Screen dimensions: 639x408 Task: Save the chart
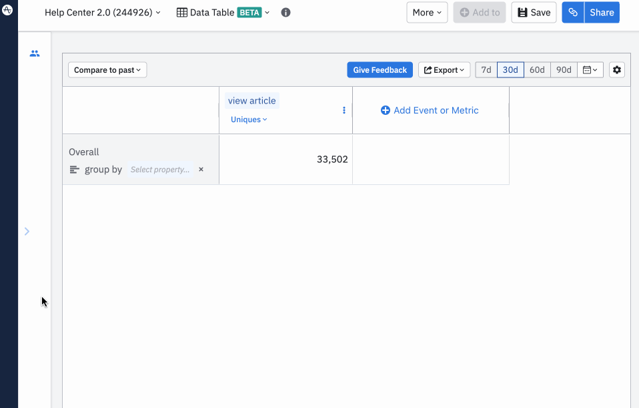coord(534,13)
